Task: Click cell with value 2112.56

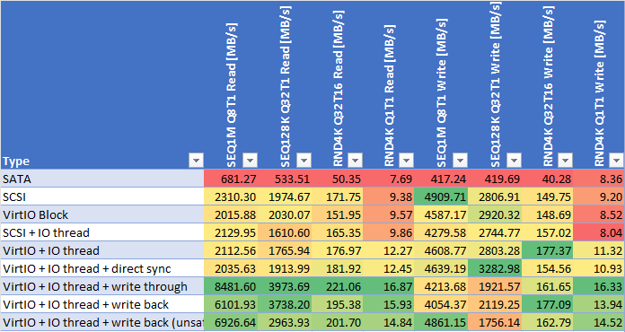Action: 231,250
